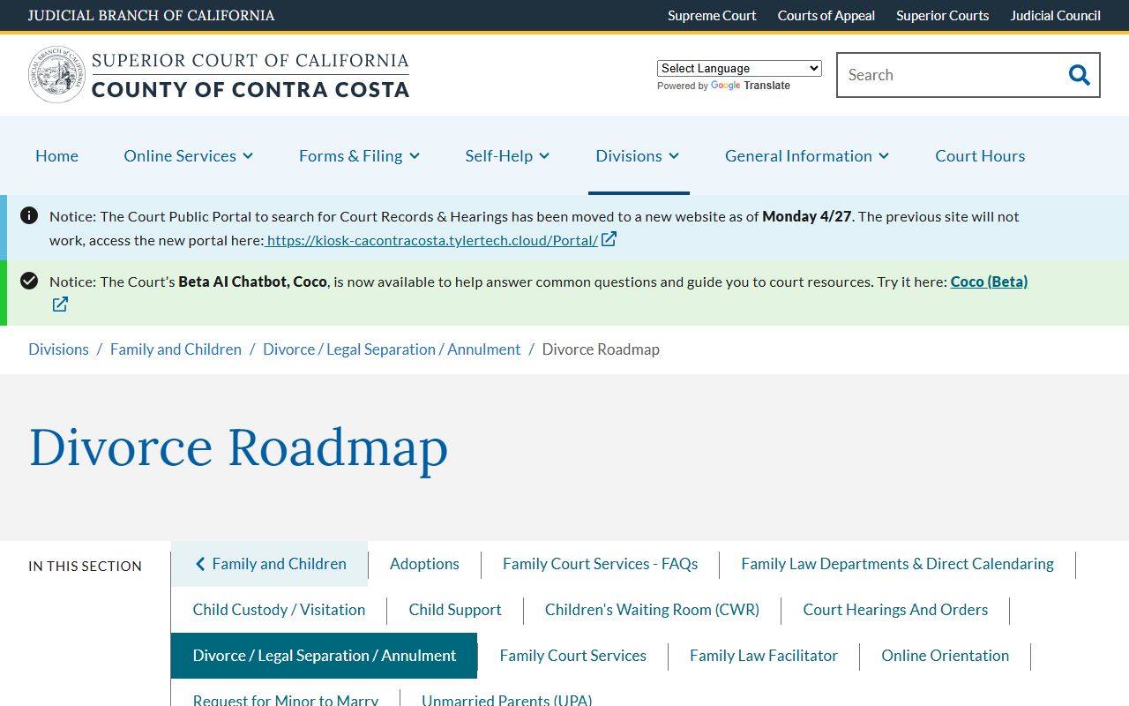This screenshot has height=706, width=1129.
Task: Open the kiosk portal URL link
Action: [x=432, y=239]
